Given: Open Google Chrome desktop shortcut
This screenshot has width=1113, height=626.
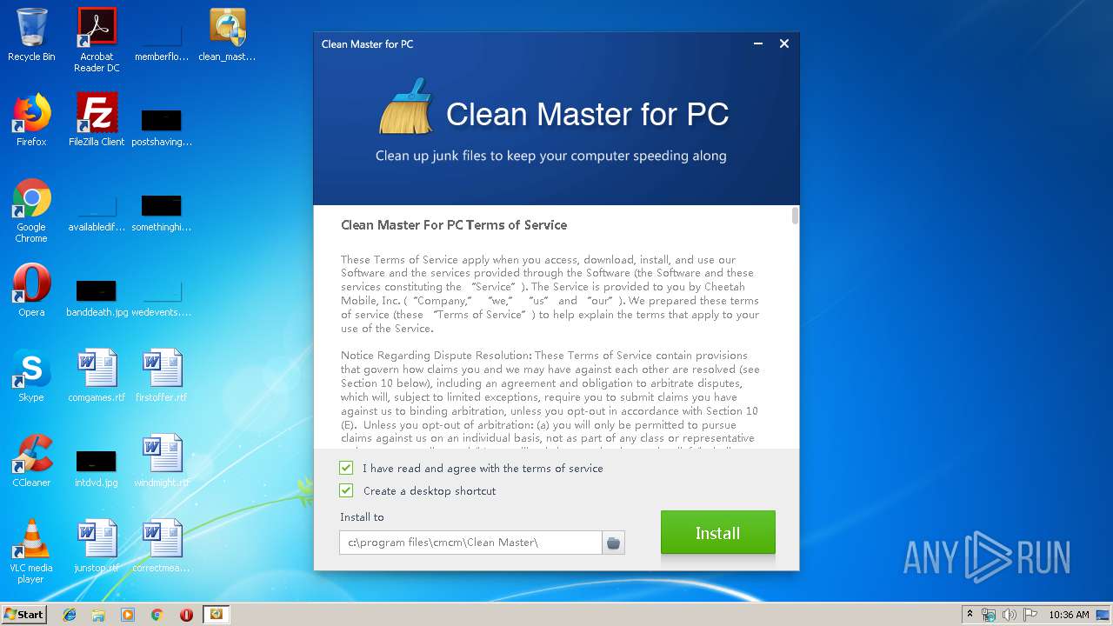Looking at the screenshot, I should [x=31, y=210].
